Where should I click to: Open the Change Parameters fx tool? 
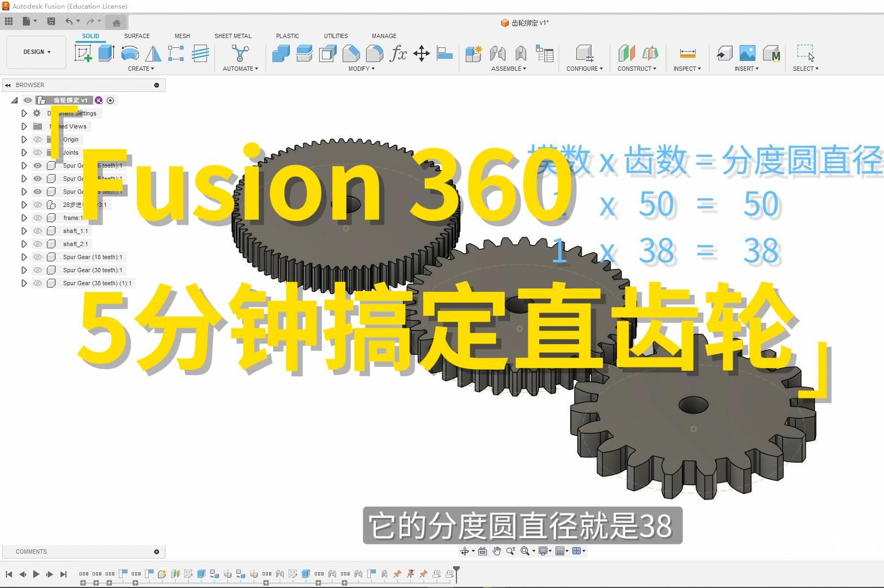coord(398,53)
